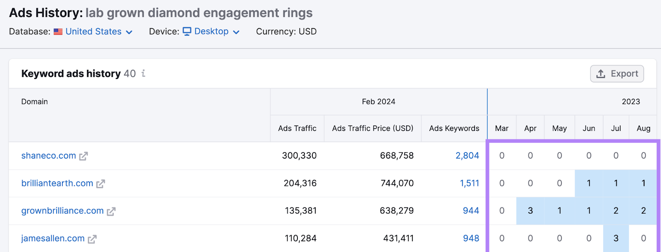
Task: Open the jamesallen.com domain link
Action: (x=53, y=238)
